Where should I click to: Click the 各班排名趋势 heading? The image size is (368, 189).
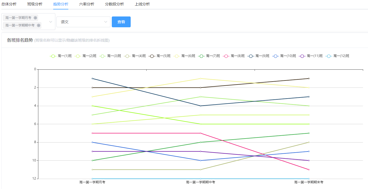pos(20,40)
